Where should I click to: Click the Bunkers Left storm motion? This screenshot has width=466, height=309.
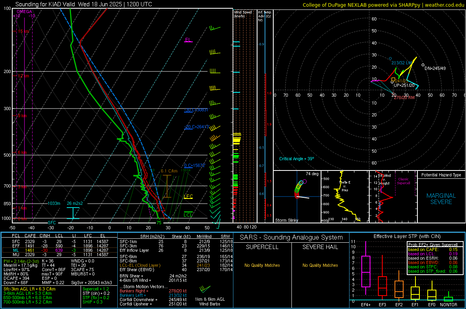pos(153,295)
